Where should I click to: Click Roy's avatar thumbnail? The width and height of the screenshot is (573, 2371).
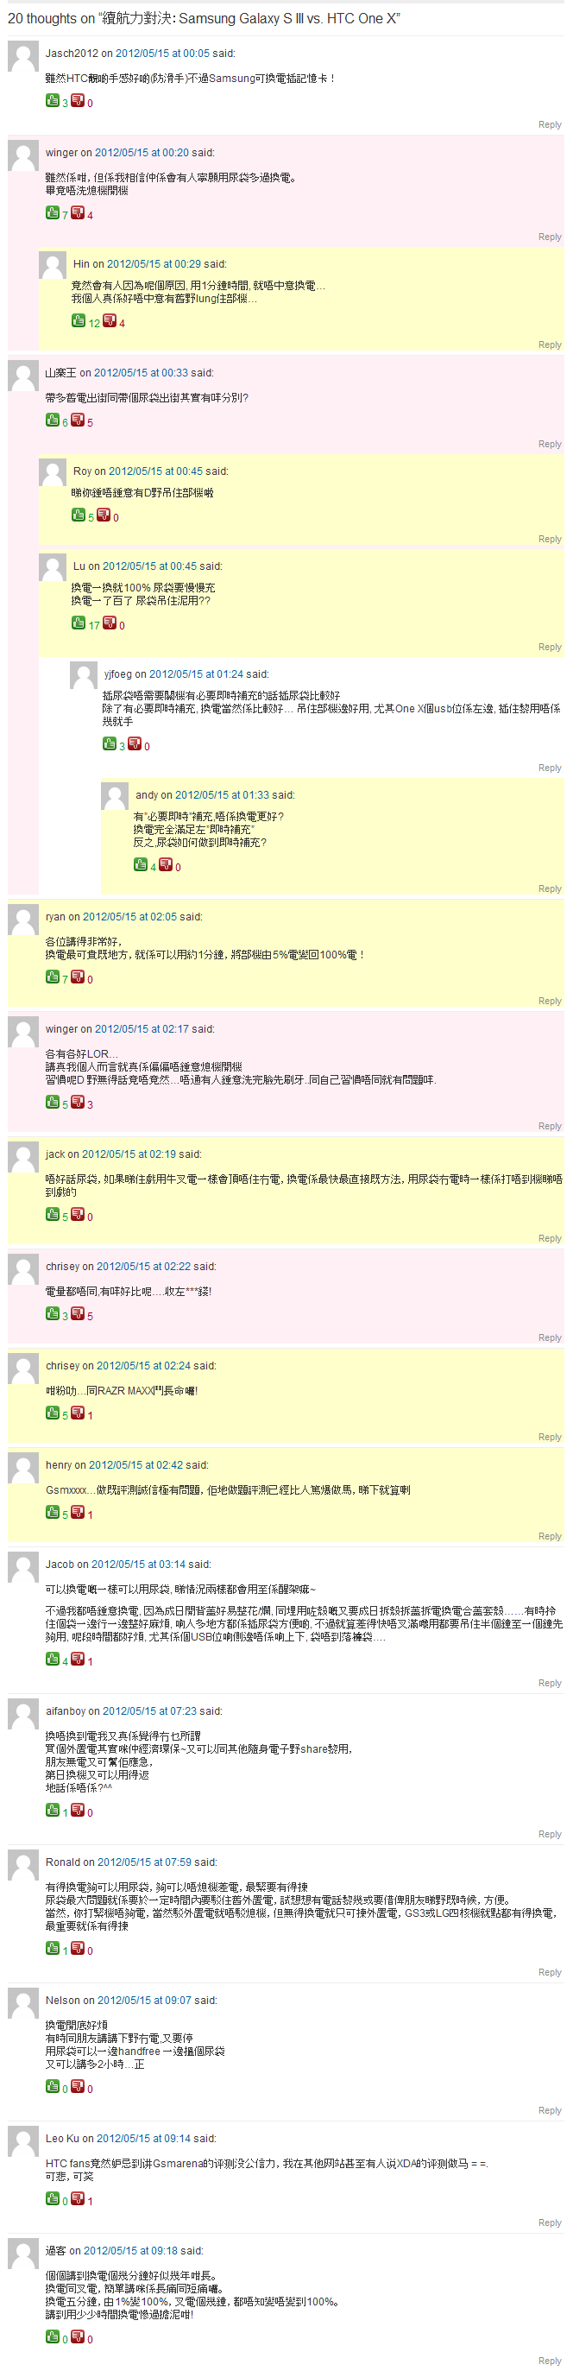(53, 472)
